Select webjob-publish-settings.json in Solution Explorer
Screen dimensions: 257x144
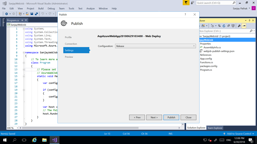219,51
